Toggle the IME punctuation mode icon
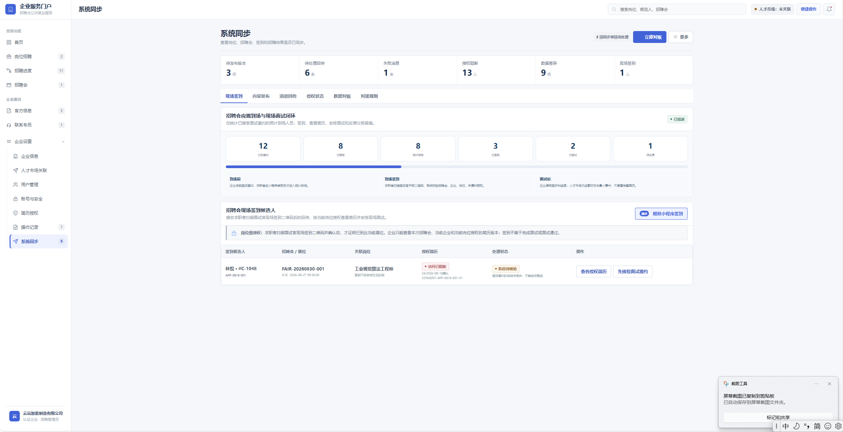This screenshot has height=432, width=843. (x=807, y=426)
